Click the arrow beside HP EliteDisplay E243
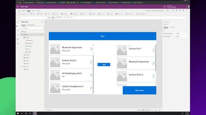This screenshot has height=115, width=206. pyautogui.click(x=91, y=75)
